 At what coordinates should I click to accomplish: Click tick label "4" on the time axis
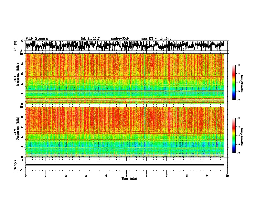106,176
